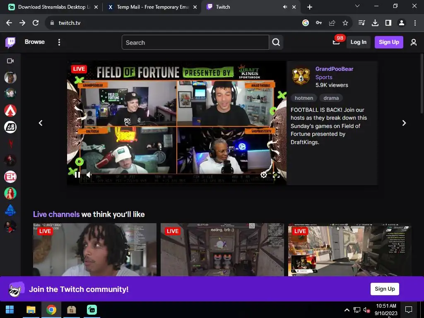Open the Windows Start menu

pyautogui.click(x=10, y=310)
